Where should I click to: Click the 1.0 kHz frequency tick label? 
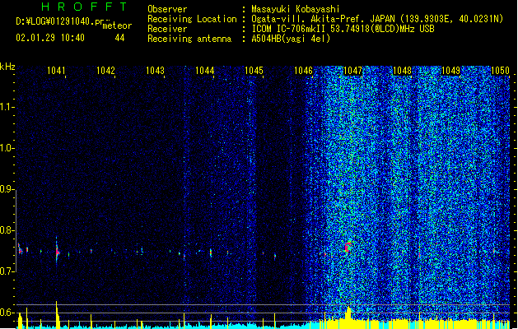coord(7,148)
